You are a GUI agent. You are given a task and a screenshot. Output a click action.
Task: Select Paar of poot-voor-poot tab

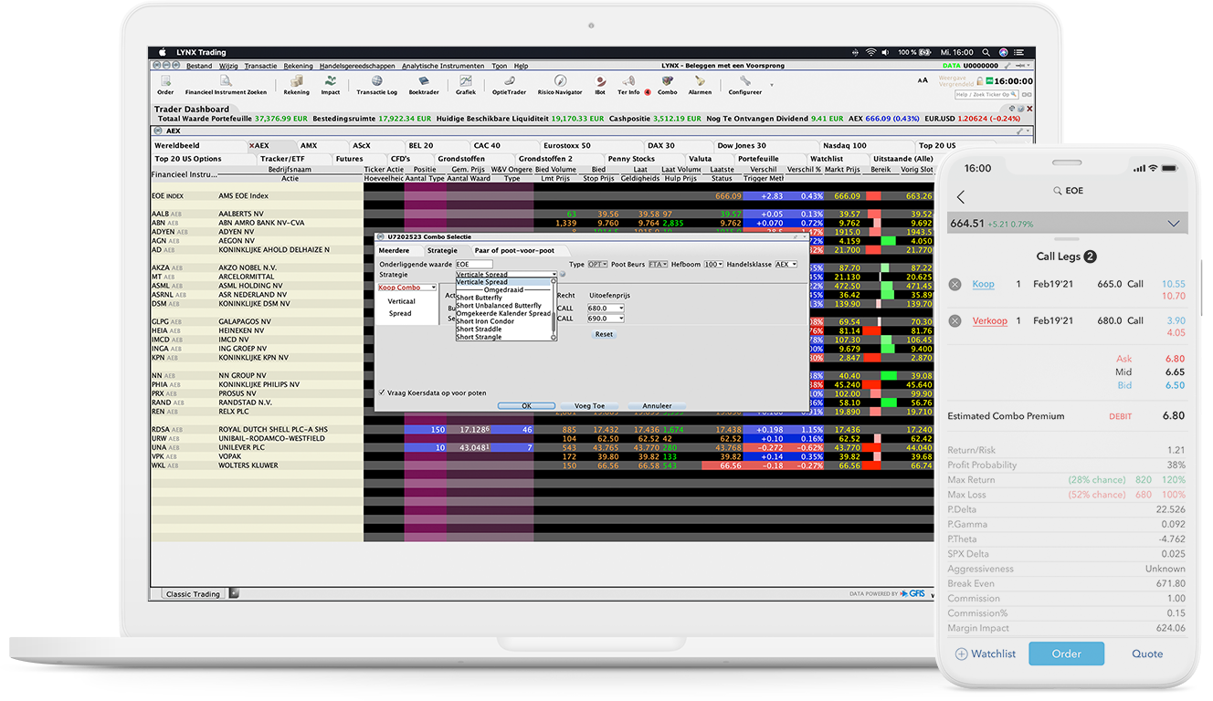pyautogui.click(x=520, y=250)
